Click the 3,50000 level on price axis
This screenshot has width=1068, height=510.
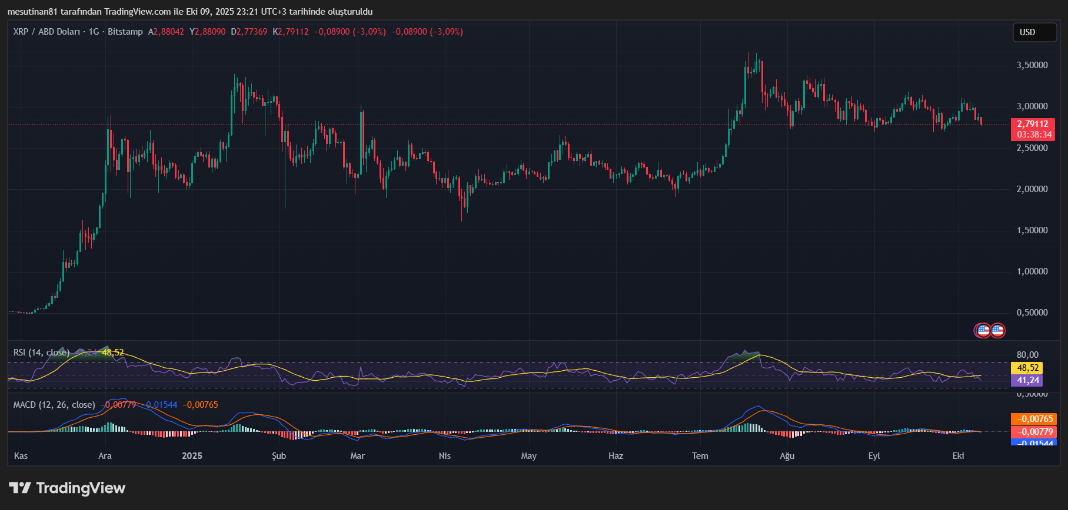[1032, 65]
